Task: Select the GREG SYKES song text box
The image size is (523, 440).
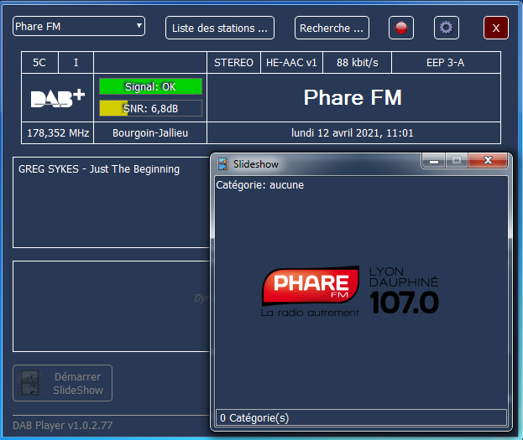Action: (x=111, y=202)
